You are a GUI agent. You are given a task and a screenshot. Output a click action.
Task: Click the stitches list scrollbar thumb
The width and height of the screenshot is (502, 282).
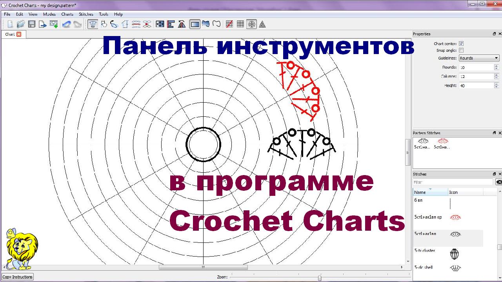point(500,247)
